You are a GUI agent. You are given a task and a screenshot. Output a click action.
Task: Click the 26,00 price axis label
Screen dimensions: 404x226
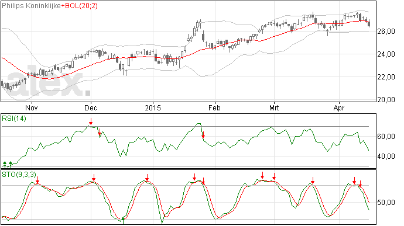(386, 32)
